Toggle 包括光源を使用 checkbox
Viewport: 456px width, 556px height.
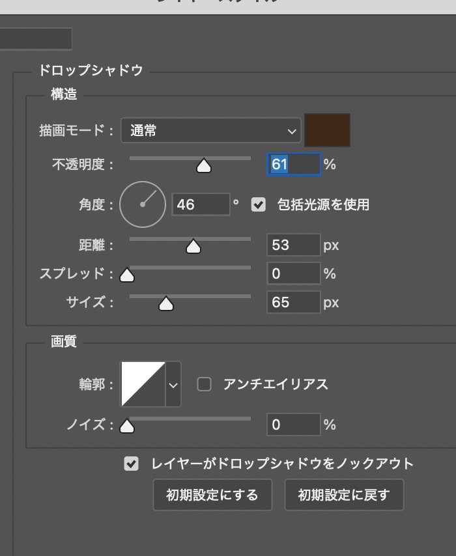click(259, 204)
